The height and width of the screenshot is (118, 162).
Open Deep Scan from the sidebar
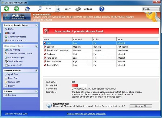point(13,78)
